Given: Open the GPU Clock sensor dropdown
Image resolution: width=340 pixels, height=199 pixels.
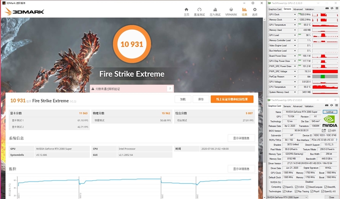Looking at the screenshot, I should click(x=295, y=14).
